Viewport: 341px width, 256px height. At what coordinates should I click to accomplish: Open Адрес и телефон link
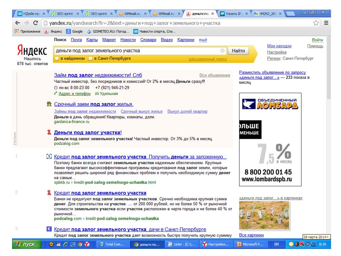[74, 94]
